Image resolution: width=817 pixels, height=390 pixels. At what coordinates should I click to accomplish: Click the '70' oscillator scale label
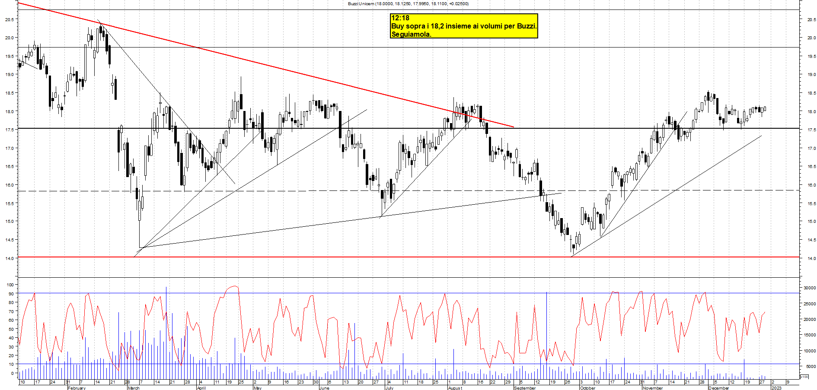pos(11,311)
